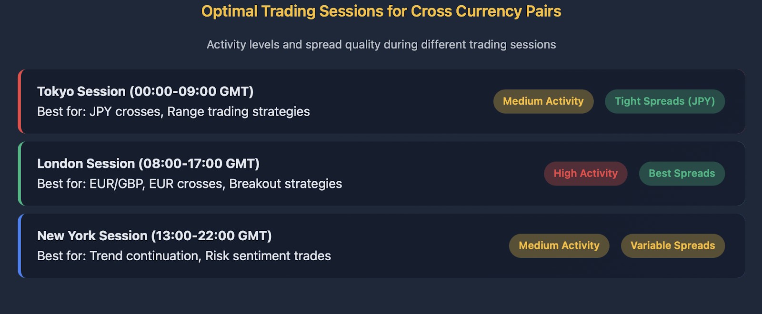Click the Optimal Trading Sessions title
Screen dimensions: 762x314
381,11
